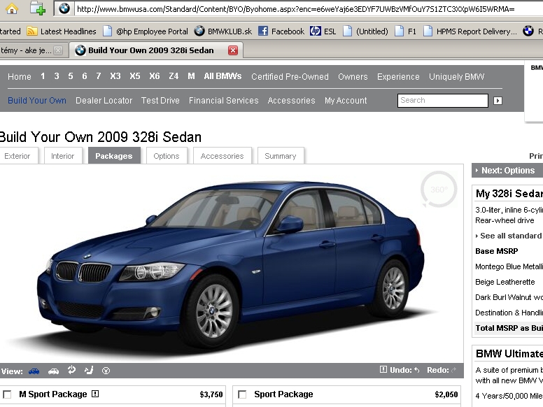Check the M Sport Package checkbox
Screen dimensions: 543x407
pos(7,394)
